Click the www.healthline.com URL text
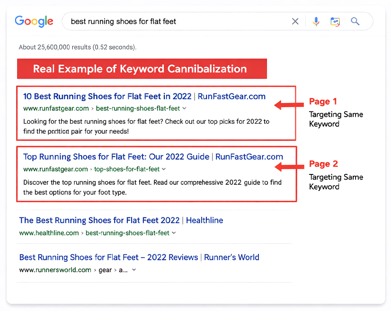The image size is (391, 311). (x=50, y=233)
